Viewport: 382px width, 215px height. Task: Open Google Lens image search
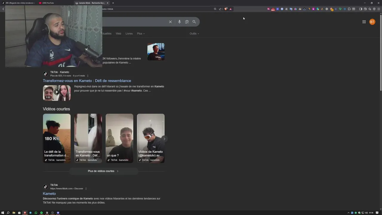point(187,22)
